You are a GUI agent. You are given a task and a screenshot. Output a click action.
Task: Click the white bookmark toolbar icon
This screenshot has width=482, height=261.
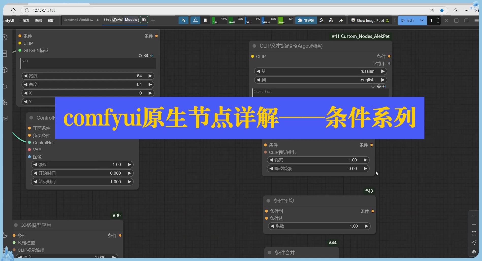point(205,21)
